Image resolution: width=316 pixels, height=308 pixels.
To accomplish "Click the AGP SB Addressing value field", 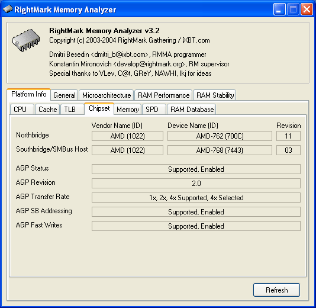I will (x=196, y=212).
